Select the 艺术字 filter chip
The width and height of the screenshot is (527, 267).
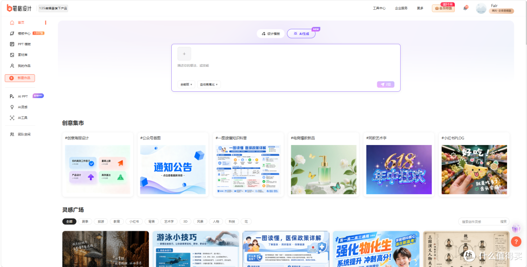coord(169,222)
